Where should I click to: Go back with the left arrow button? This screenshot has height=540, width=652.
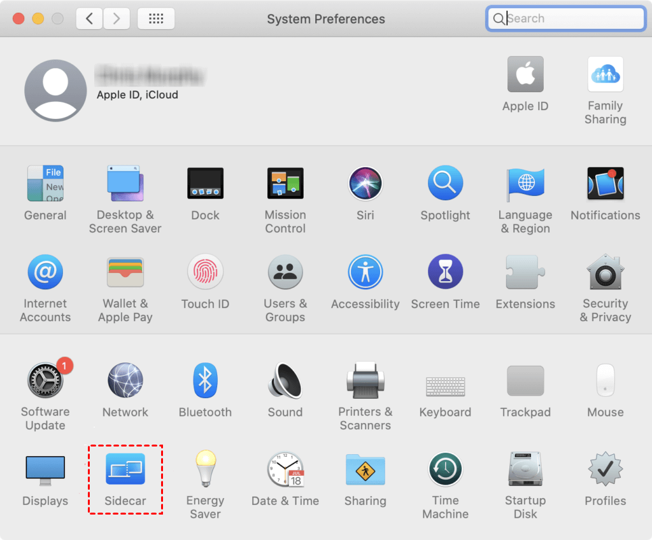[89, 18]
